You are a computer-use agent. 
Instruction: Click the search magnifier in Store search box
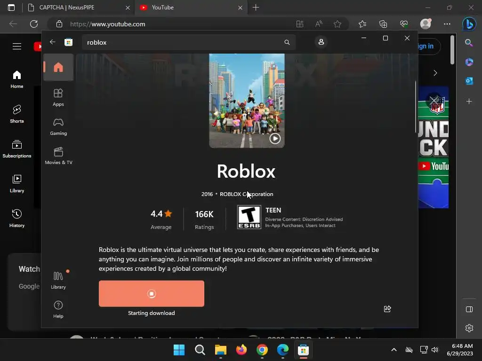287,42
